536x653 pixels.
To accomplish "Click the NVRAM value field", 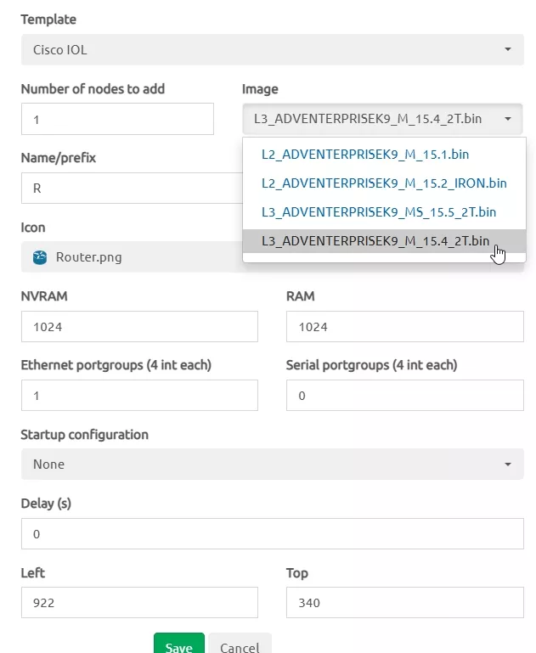I will (x=139, y=326).
